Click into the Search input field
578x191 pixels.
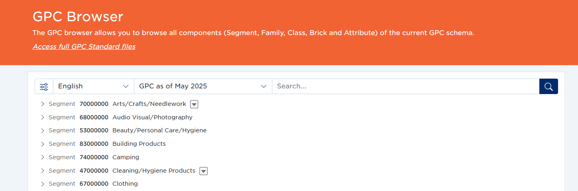pos(405,86)
